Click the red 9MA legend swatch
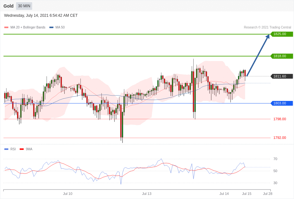This screenshot has width=294, height=199. (22, 149)
